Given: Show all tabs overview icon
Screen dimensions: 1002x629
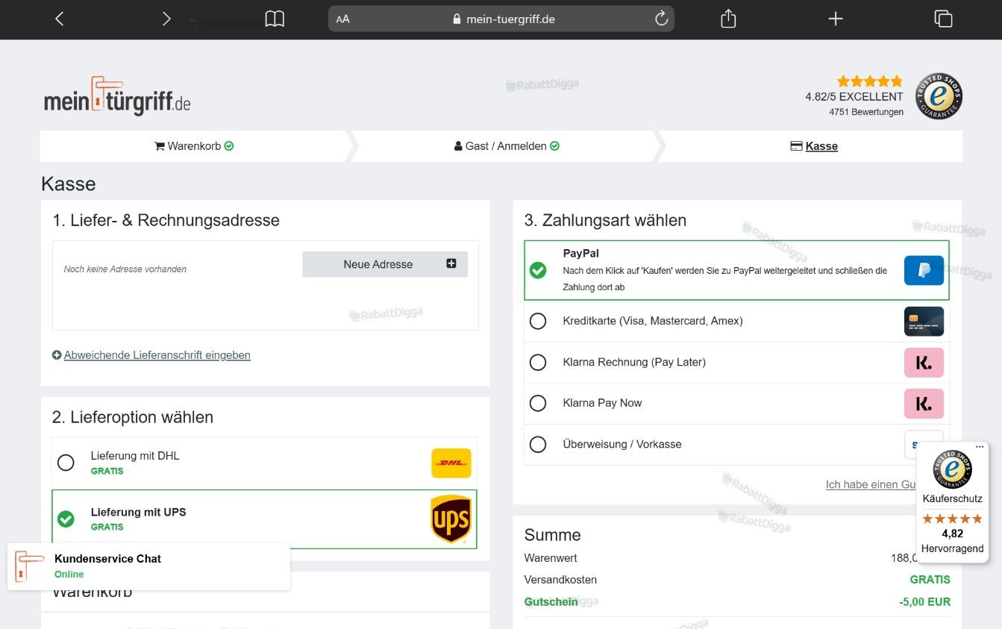Looking at the screenshot, I should (943, 19).
